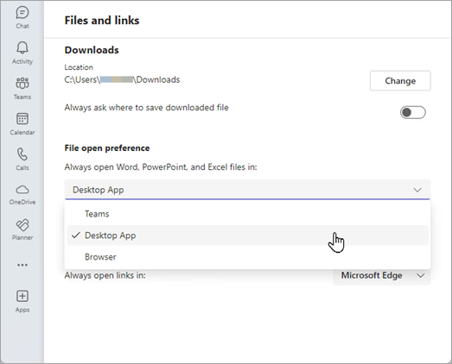Select the checked Desktop App option
Screen dimensions: 452x364
coord(247,235)
